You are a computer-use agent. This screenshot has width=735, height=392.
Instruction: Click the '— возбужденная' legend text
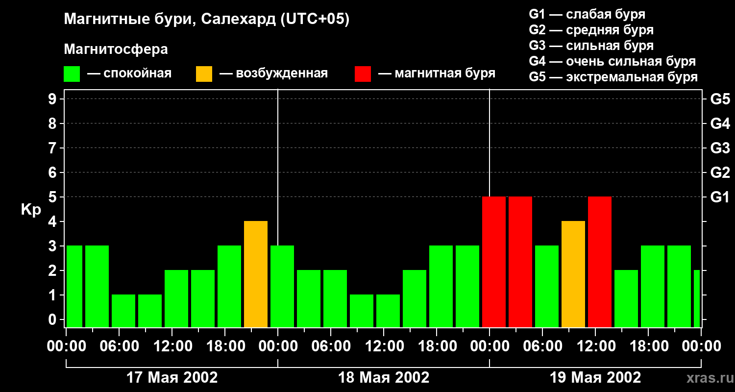click(273, 73)
